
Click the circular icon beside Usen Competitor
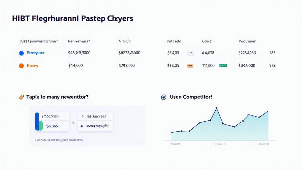164,97
